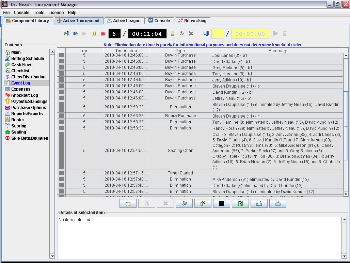This screenshot has height=263, width=350.
Task: Click event log scrollbar down arrow
Action: pyautogui.click(x=346, y=194)
